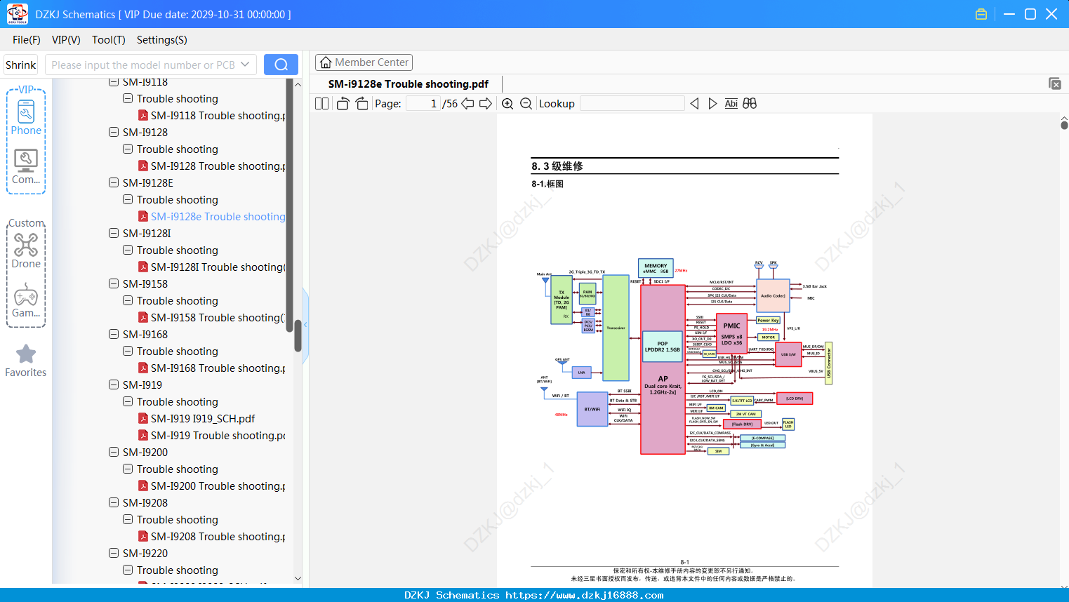Open SM-I9128I Trouble shooting document
This screenshot has height=602, width=1069.
[x=211, y=267]
